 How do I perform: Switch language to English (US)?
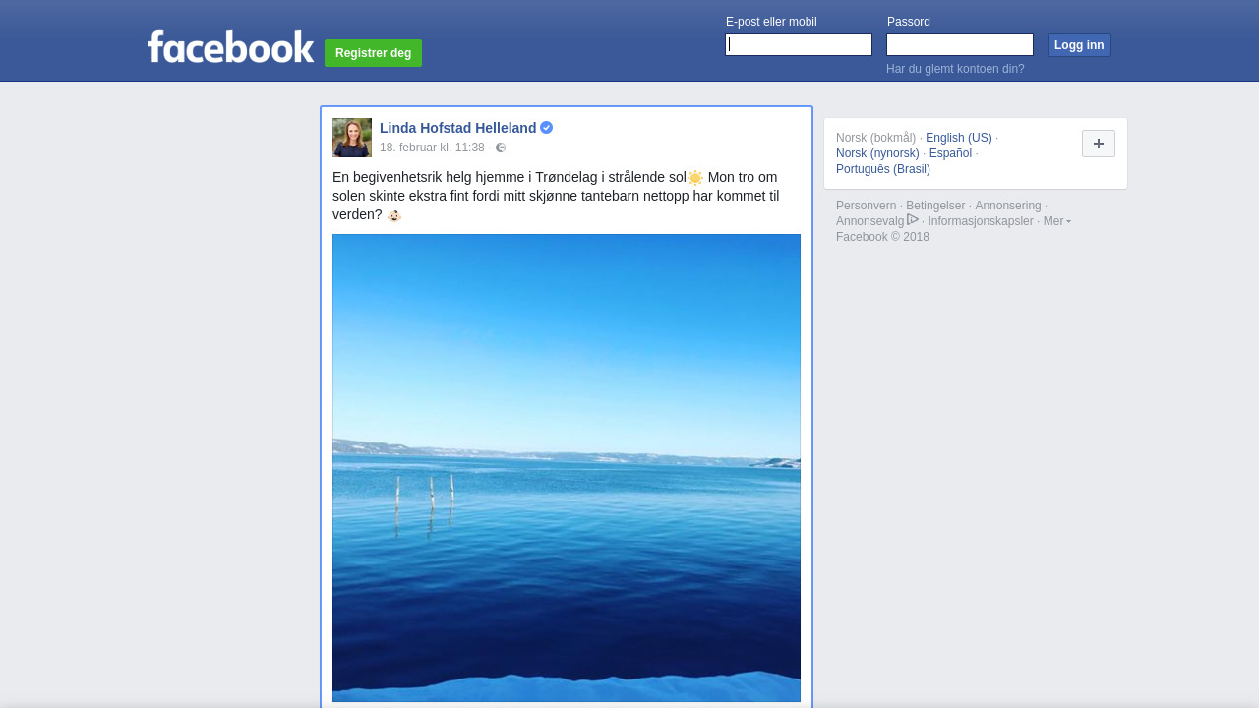click(958, 138)
